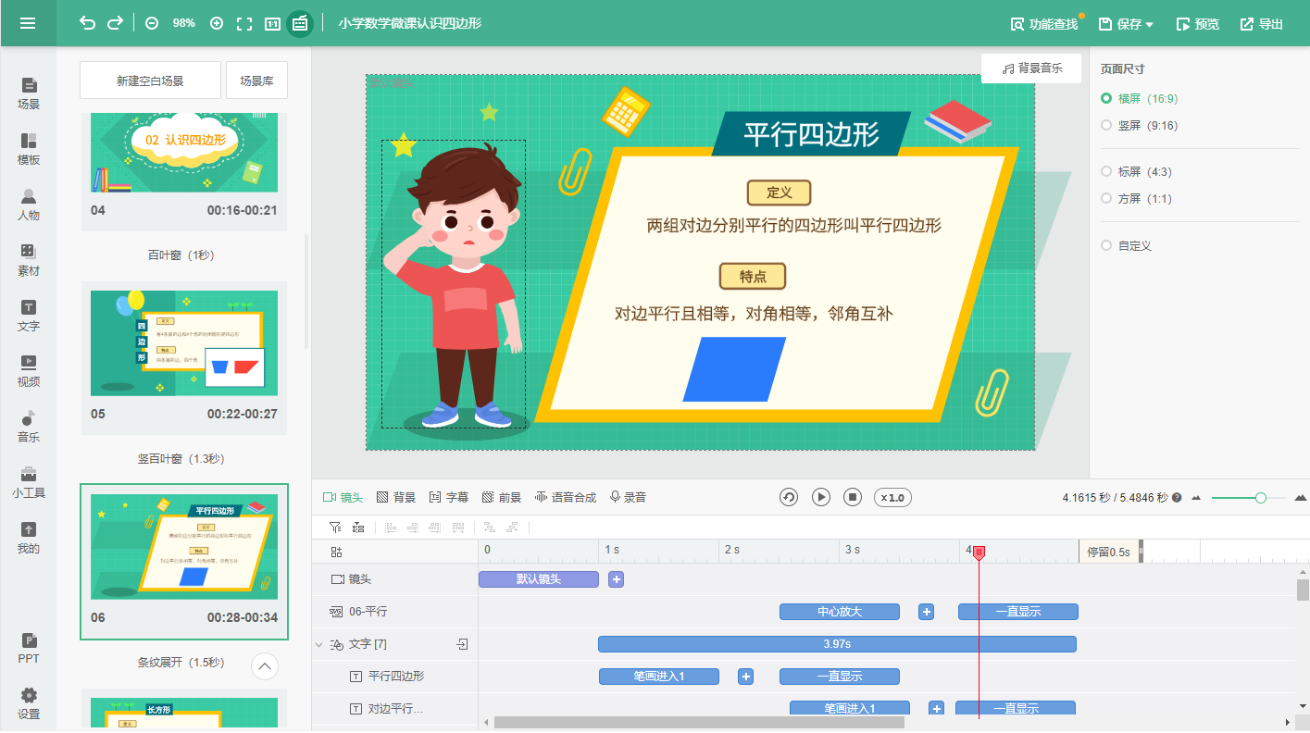Click the 背景音乐 button
Screen dimensions: 1310x733
1031,68
